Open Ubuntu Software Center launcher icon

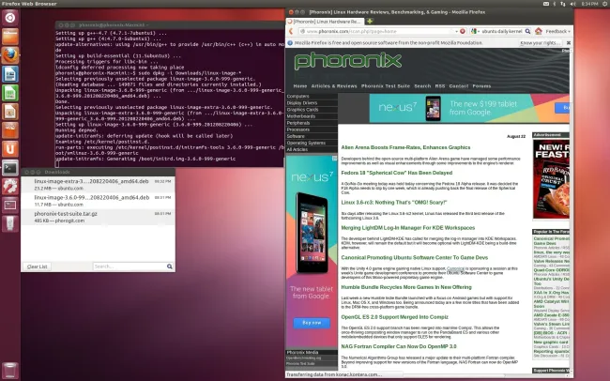pos(10,130)
